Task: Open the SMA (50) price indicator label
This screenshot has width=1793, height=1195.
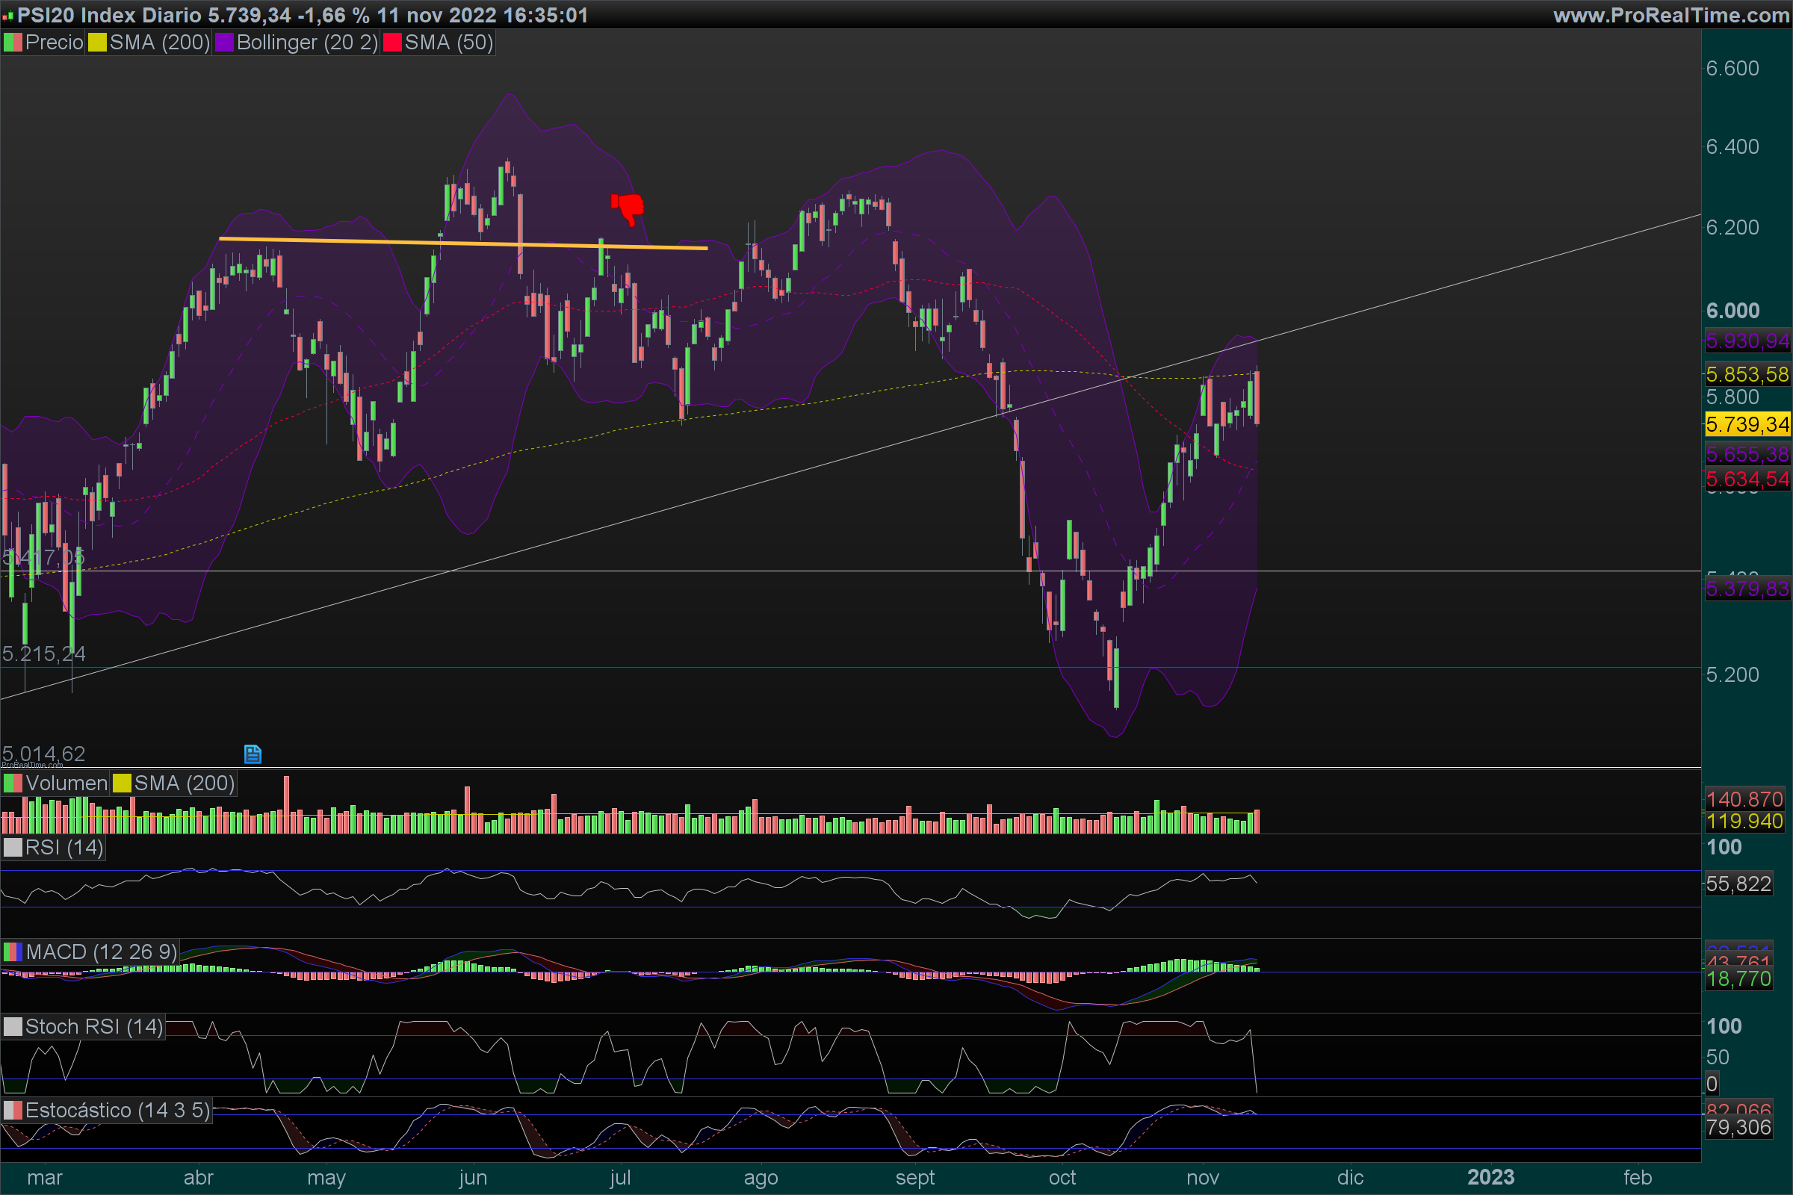Action: 449,43
